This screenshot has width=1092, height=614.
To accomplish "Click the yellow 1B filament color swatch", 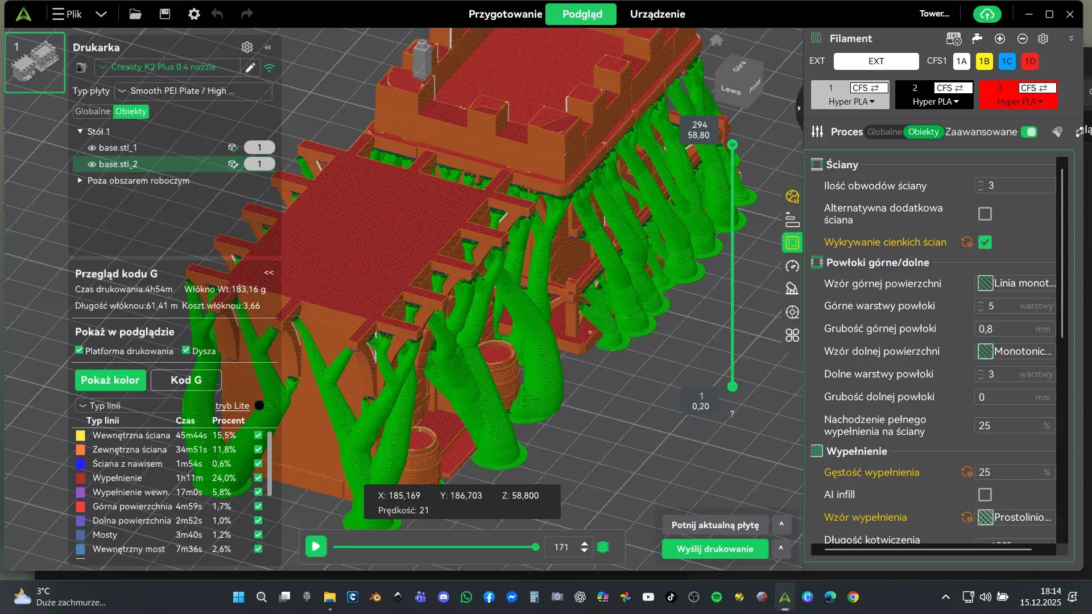I will tap(984, 61).
